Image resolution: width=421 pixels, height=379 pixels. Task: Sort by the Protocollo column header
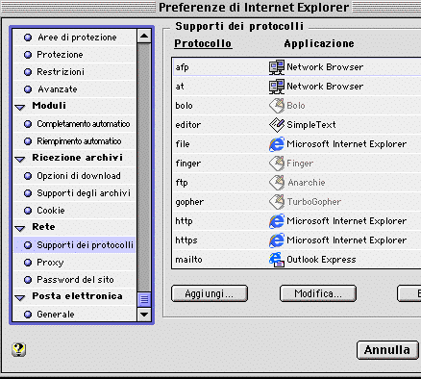[x=203, y=43]
